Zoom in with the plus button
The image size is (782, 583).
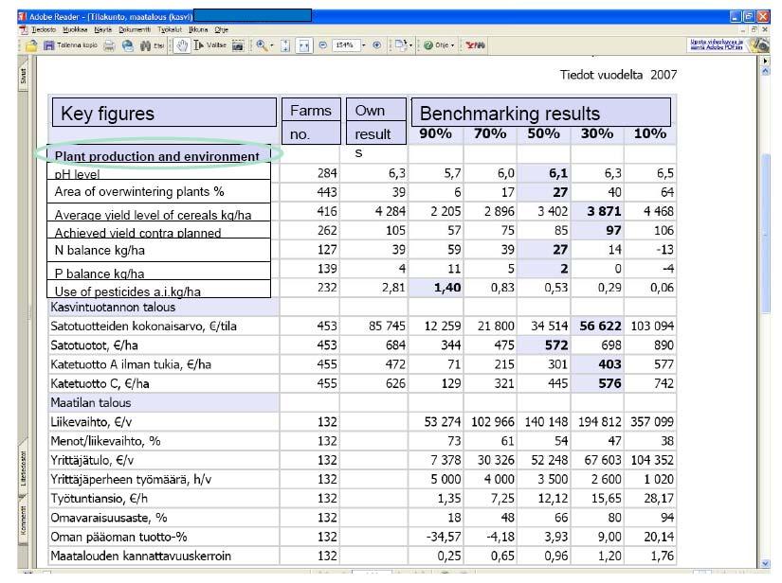pyautogui.click(x=377, y=45)
